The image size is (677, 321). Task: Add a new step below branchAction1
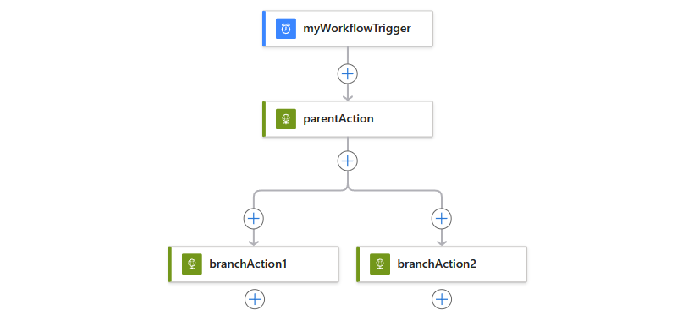255,299
